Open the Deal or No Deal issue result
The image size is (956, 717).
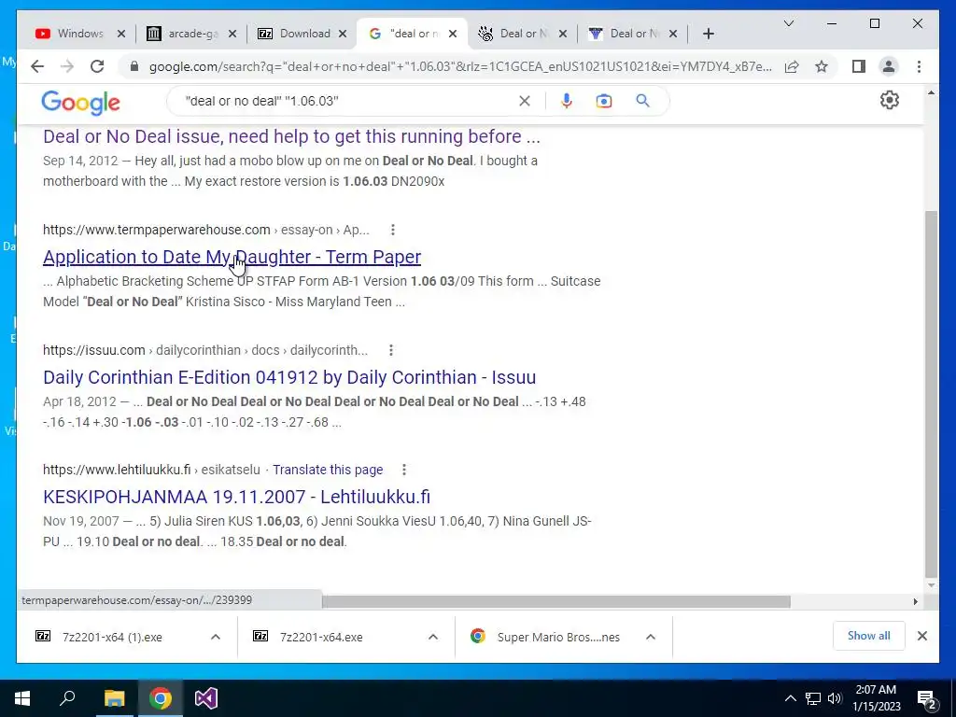coord(291,136)
